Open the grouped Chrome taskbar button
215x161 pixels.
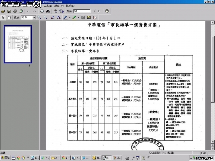pyautogui.click(x=66, y=158)
